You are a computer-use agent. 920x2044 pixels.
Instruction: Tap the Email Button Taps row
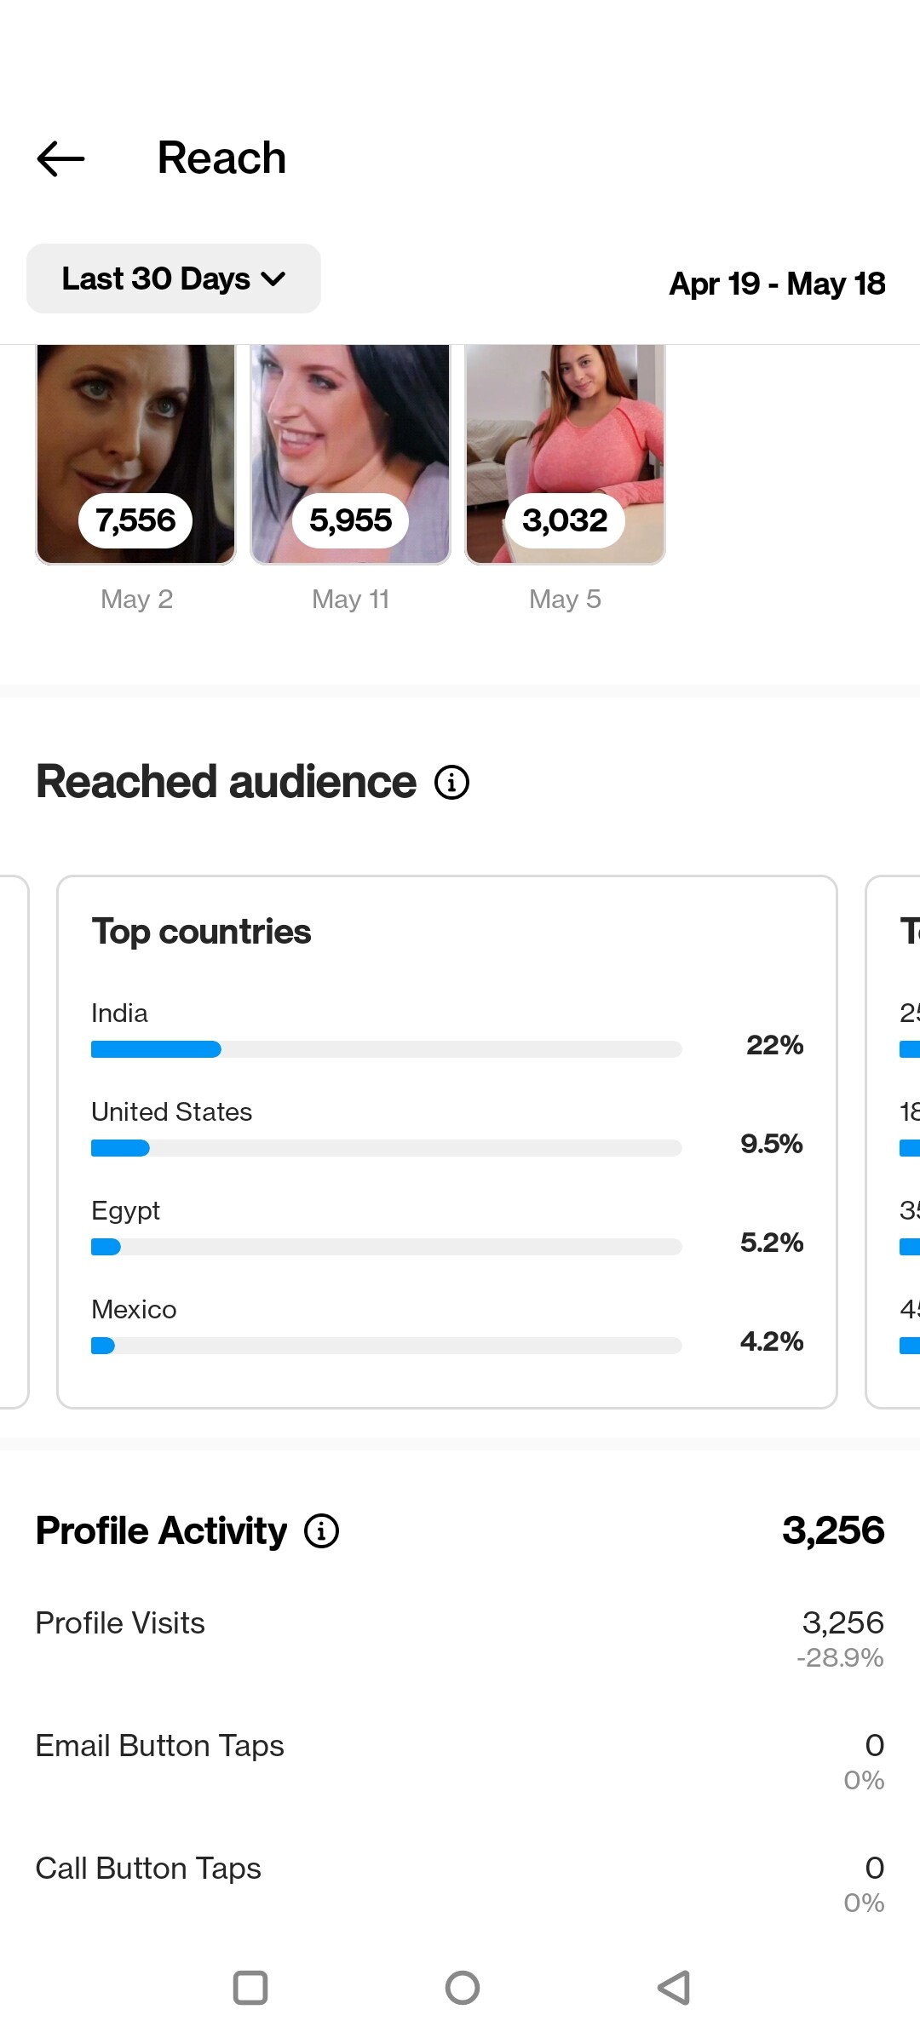coord(460,1761)
